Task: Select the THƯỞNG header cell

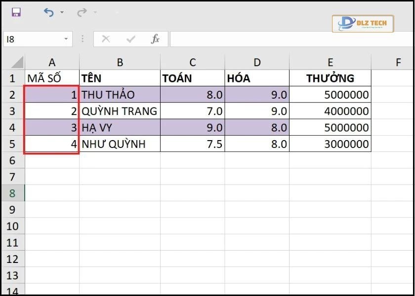Action: [330, 78]
